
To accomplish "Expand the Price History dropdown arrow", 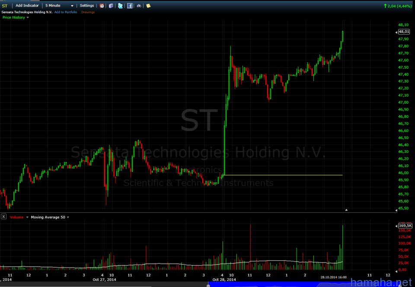I will (28, 18).
